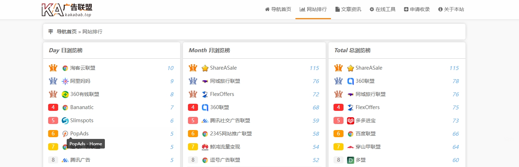
Task: Click the 360联盟 icon in Total list
Action: coord(350,81)
